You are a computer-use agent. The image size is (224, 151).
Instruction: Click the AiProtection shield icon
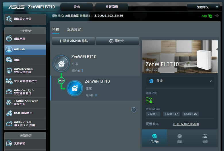(x=9, y=71)
